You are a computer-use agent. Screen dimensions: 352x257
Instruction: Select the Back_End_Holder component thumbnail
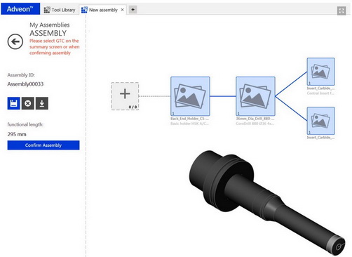click(190, 96)
